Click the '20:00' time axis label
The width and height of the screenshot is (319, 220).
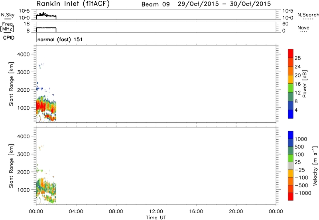(x=236, y=212)
